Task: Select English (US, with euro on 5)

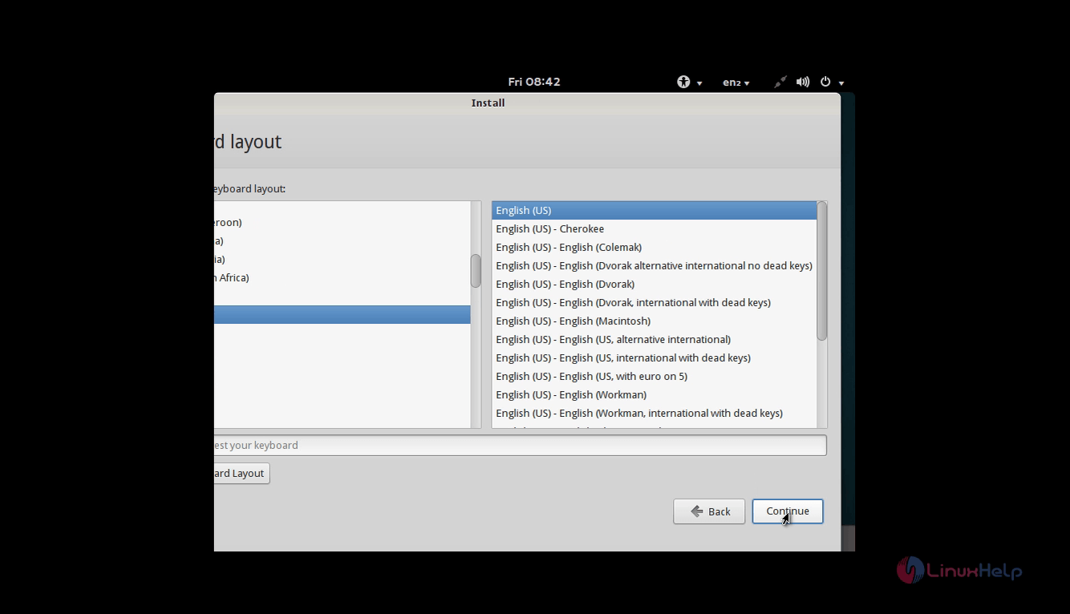Action: click(654, 376)
